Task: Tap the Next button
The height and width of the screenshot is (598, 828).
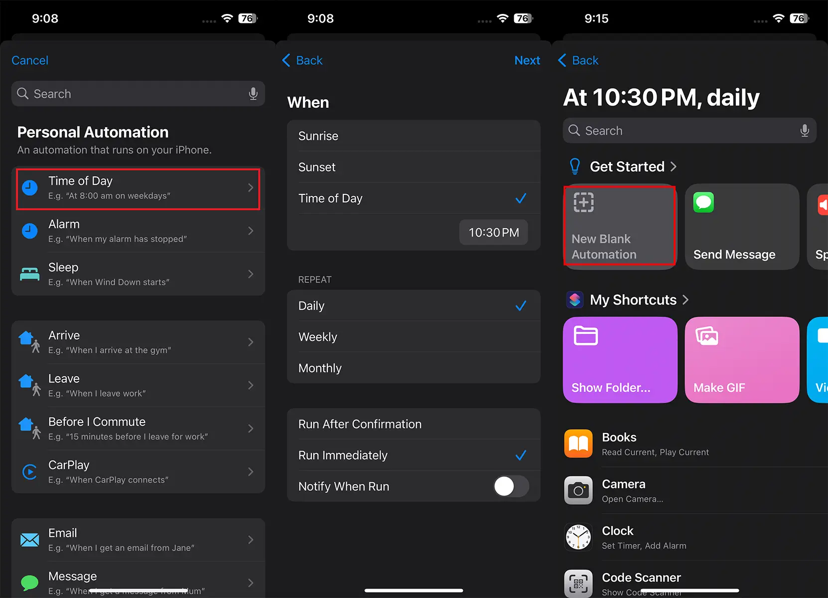Action: point(527,60)
